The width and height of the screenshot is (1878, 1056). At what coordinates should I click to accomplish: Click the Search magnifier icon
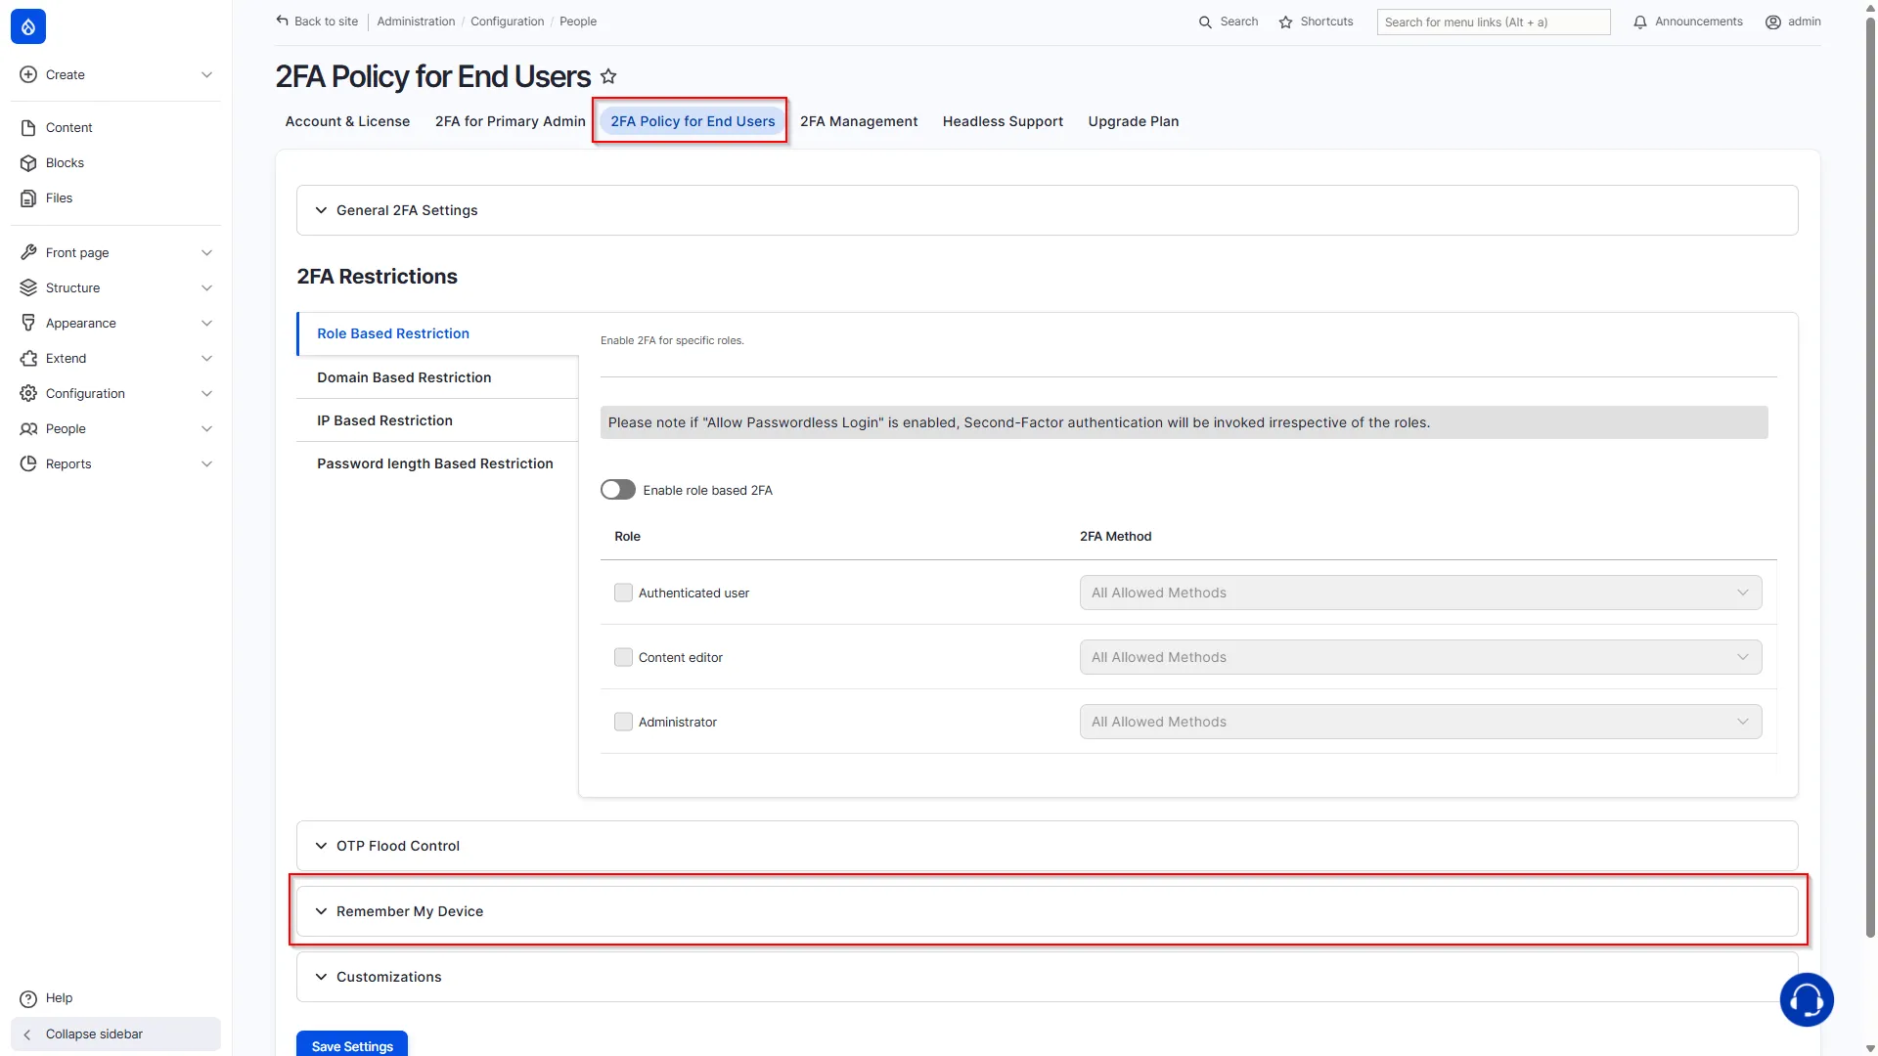(1205, 22)
